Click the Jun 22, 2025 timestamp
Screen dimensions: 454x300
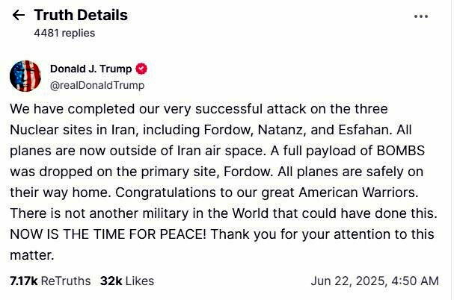click(x=374, y=281)
